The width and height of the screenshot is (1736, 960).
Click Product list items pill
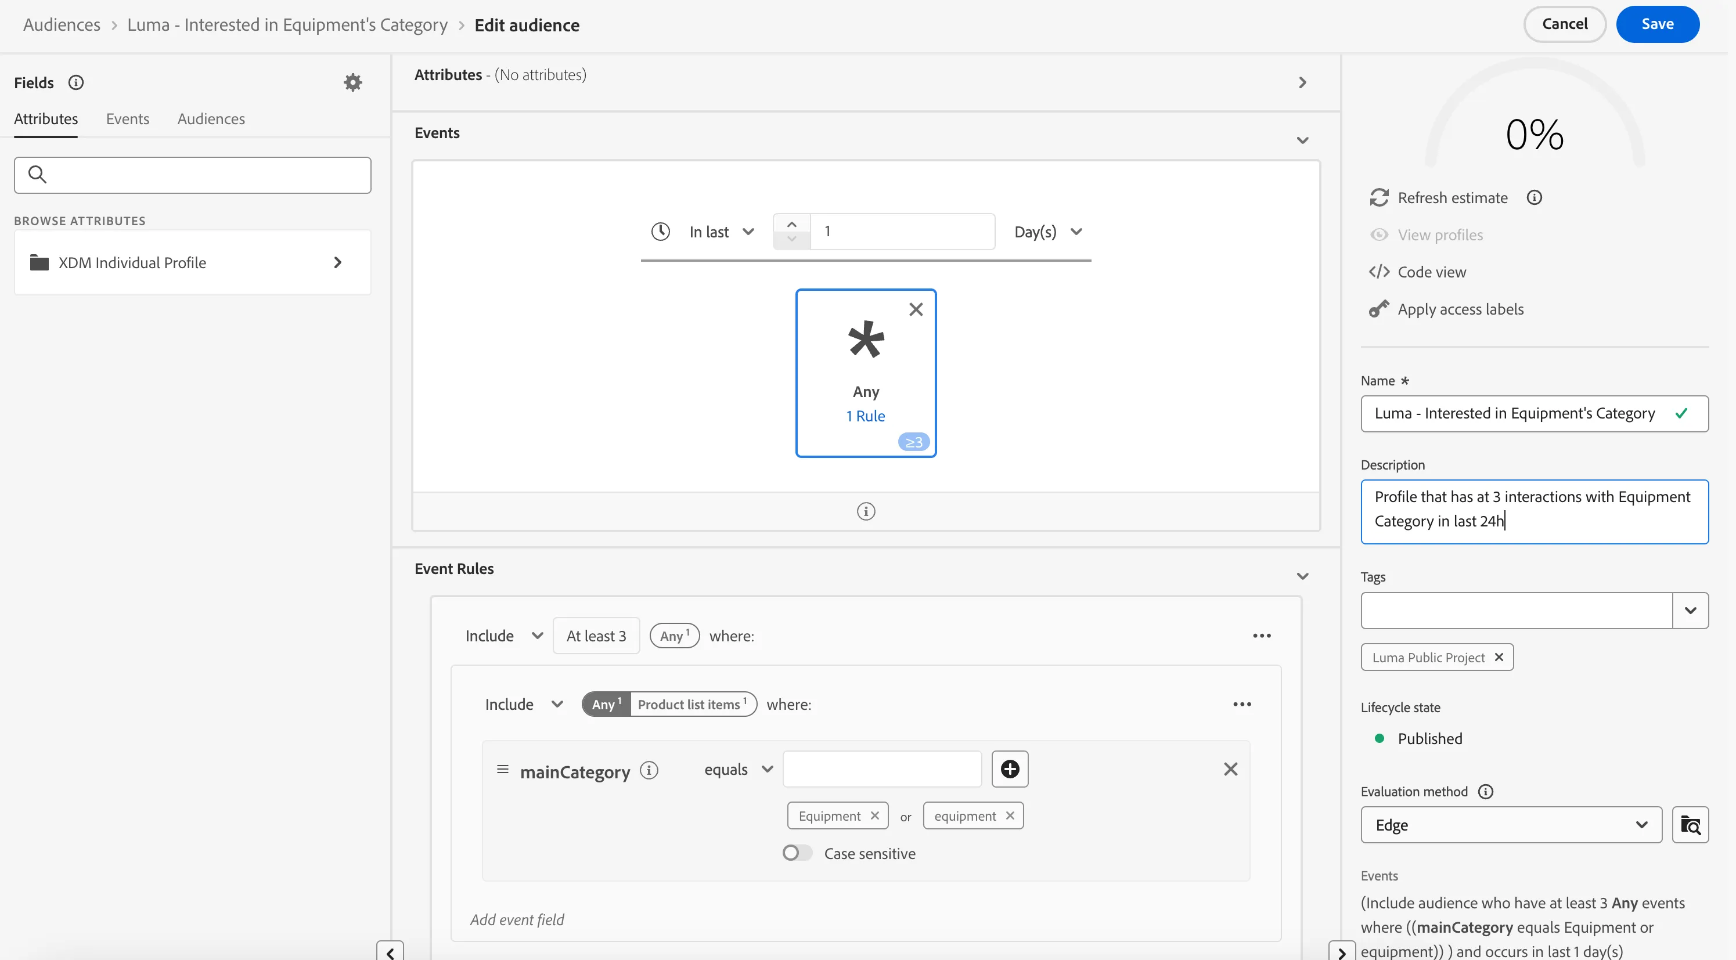pyautogui.click(x=693, y=704)
